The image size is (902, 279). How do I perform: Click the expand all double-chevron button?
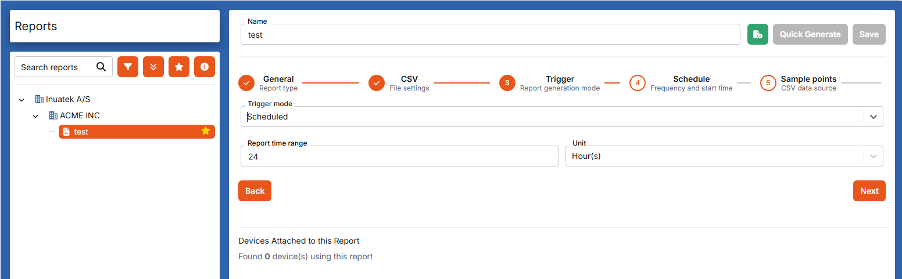[x=153, y=67]
